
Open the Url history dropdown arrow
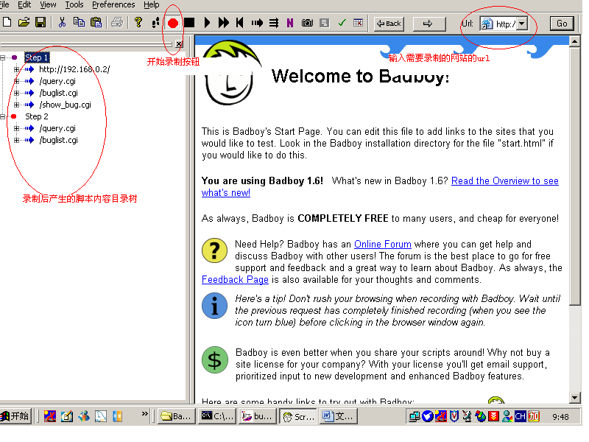pos(522,24)
